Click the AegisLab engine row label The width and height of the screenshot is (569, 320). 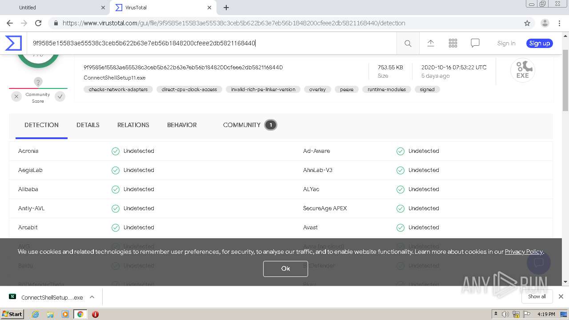(x=30, y=170)
